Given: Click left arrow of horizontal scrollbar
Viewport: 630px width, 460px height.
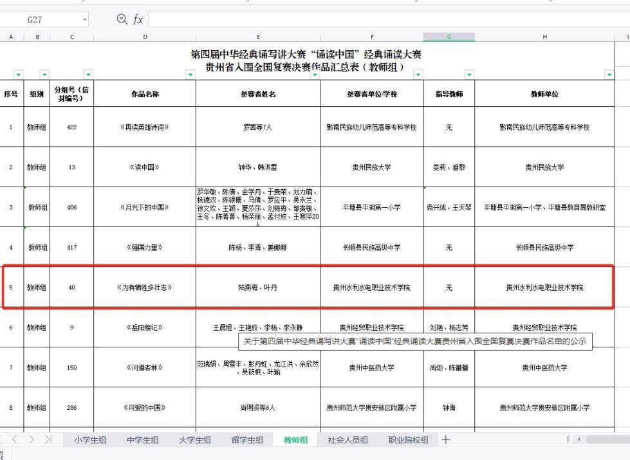Looking at the screenshot, I should (x=579, y=439).
